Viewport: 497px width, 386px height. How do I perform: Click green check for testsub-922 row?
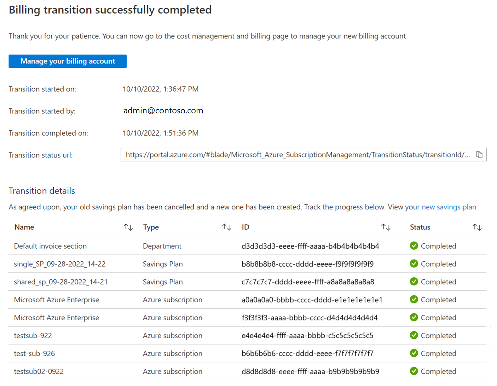pos(414,335)
